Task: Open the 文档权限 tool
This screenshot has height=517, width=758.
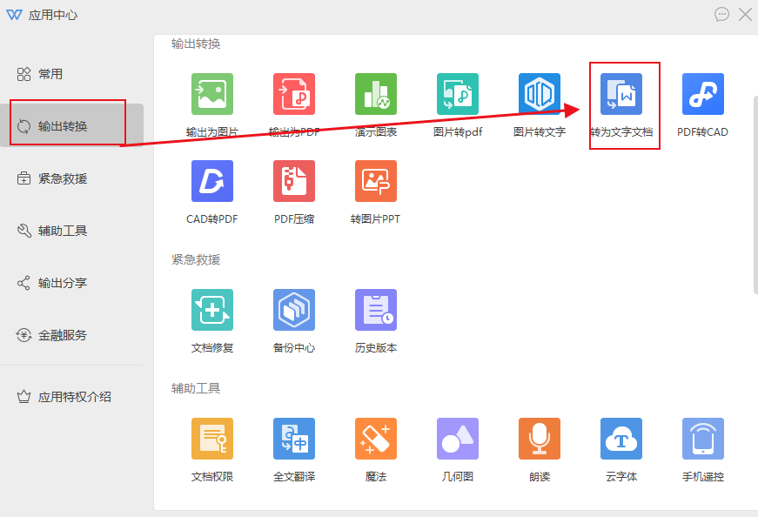Action: pyautogui.click(x=212, y=439)
